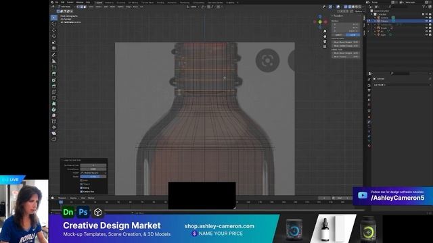The width and height of the screenshot is (433, 243).
Task: Open the Playback menu in timeline
Action: (62, 198)
